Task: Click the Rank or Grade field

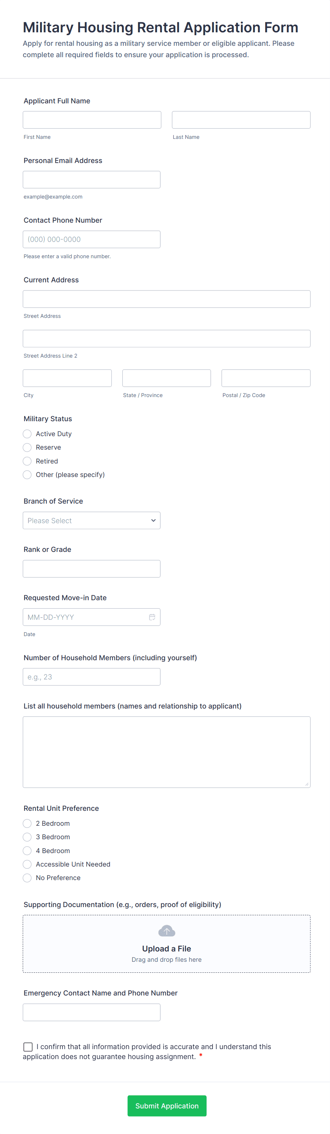Action: 92,569
